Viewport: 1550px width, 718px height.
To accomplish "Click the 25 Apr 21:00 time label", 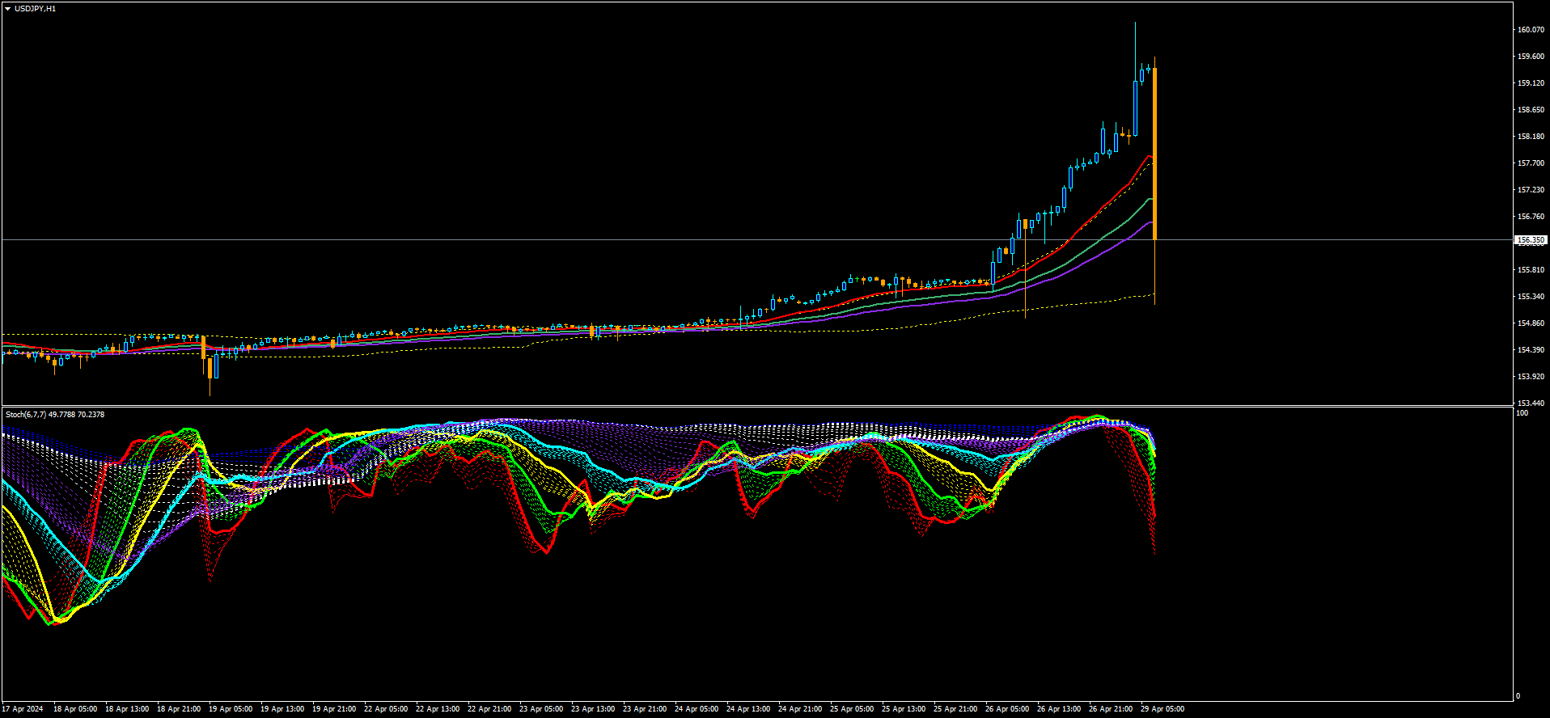I will (955, 709).
